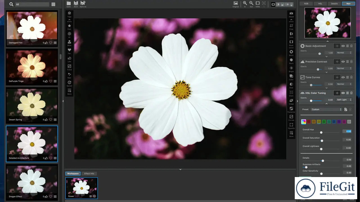Select the Like thumbs-up category

[69, 59]
